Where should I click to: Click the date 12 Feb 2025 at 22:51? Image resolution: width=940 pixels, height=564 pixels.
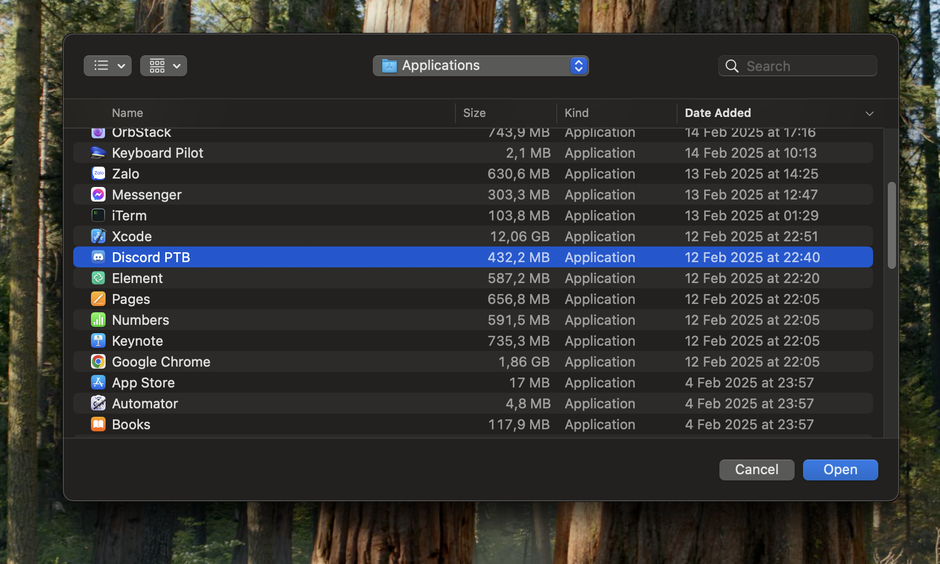(751, 237)
